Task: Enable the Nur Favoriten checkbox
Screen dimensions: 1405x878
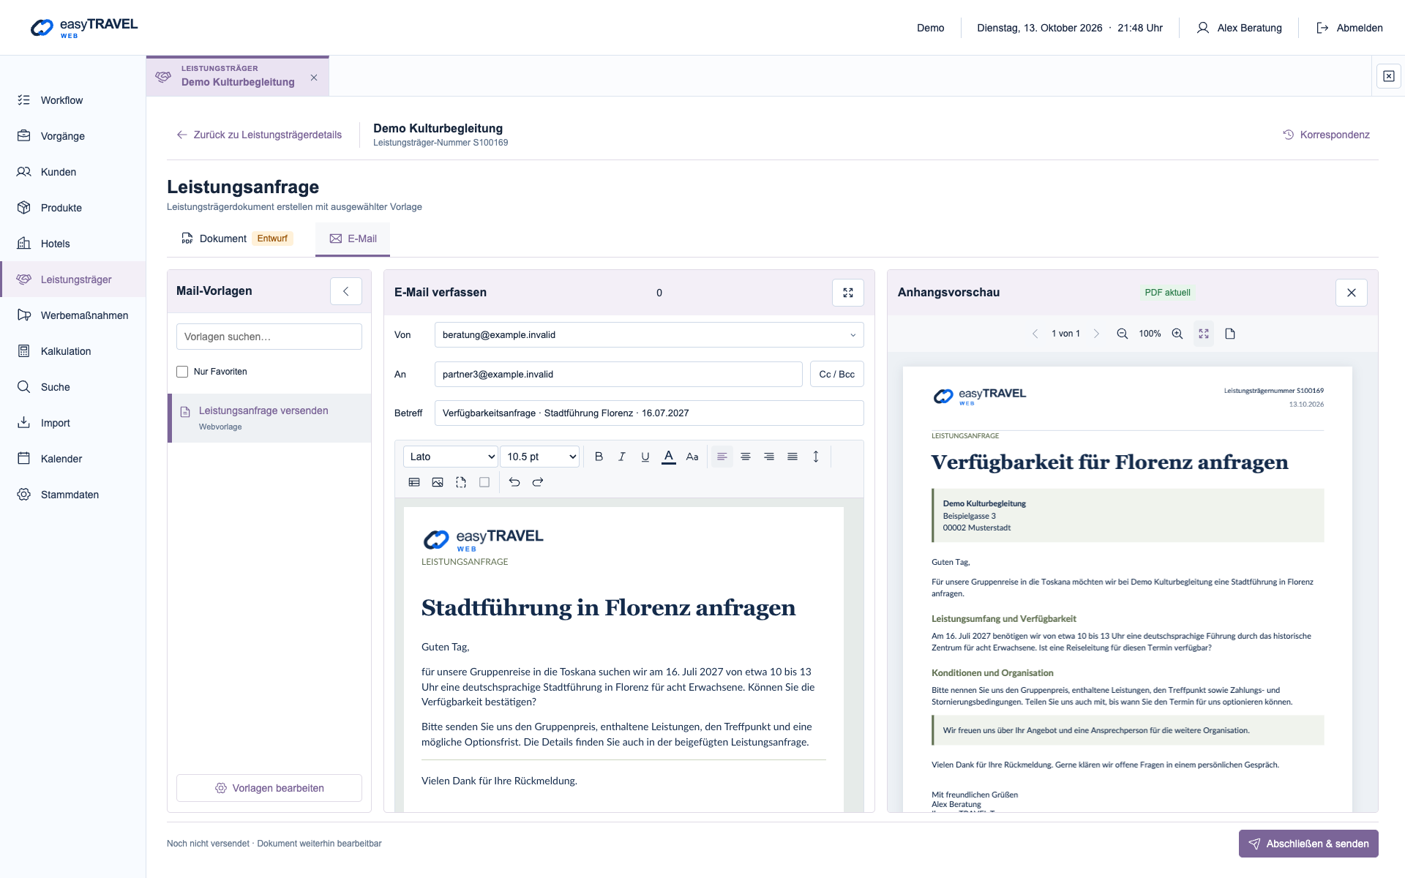Action: click(182, 372)
